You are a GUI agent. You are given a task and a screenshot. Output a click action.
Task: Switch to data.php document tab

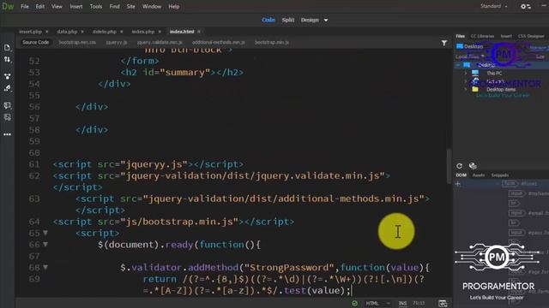pos(67,32)
